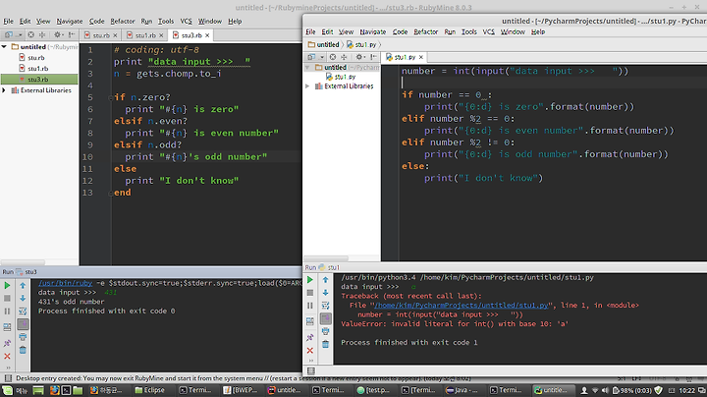Click tool windows button in RubyMine status bar

coord(8,378)
